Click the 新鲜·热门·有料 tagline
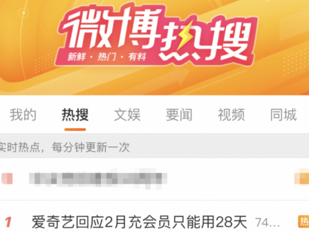Screen dimensions: 309x232 point(107,57)
